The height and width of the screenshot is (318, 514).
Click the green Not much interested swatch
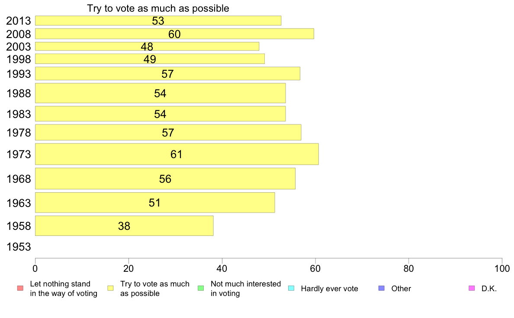[x=201, y=288]
